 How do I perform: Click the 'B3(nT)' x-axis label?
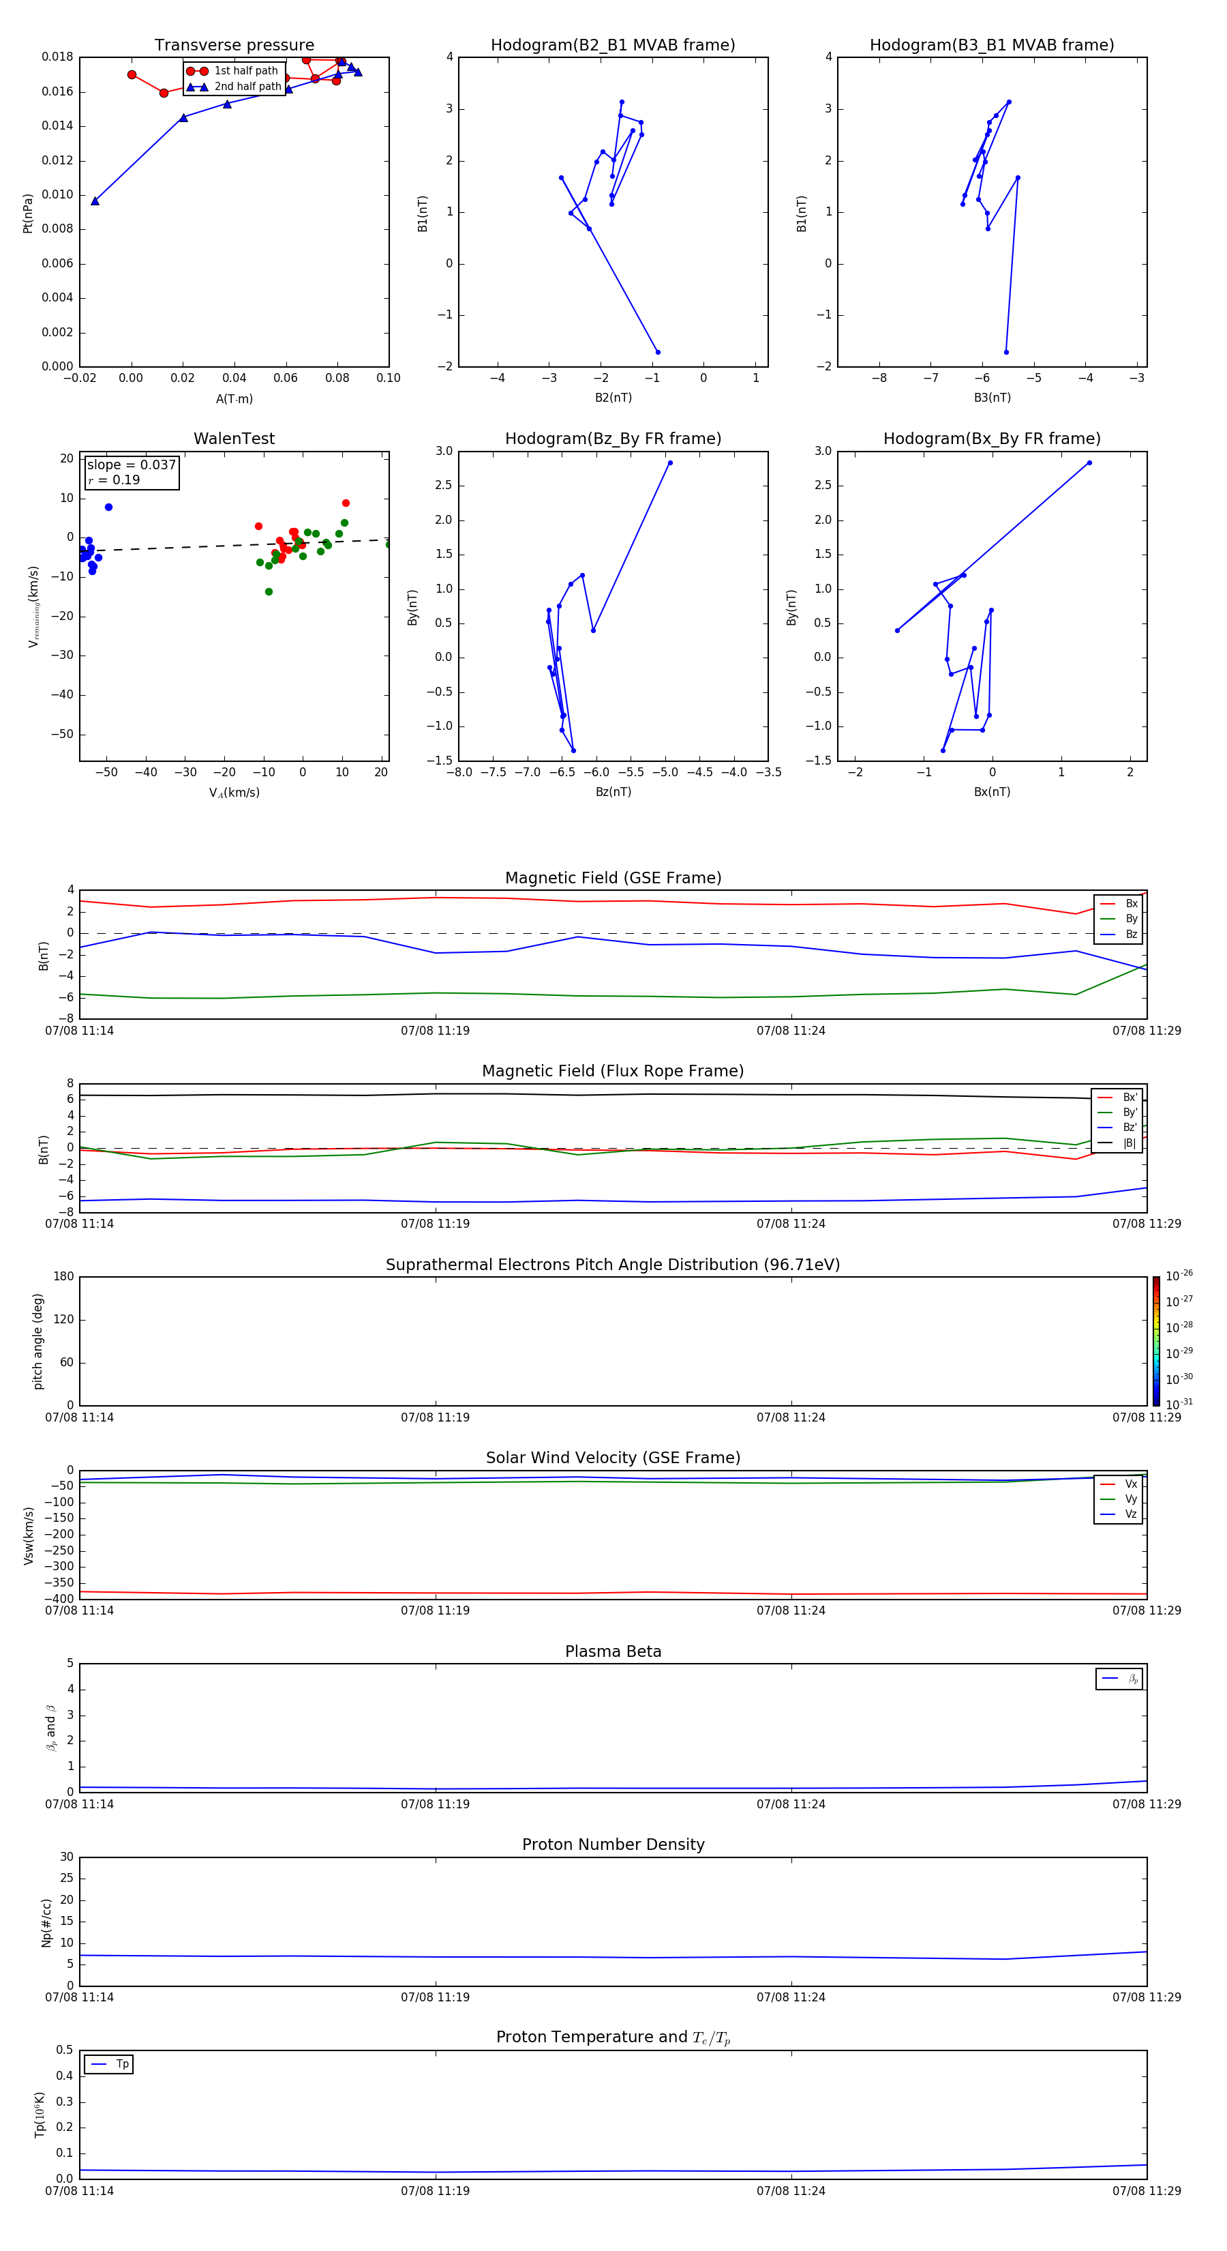point(992,398)
